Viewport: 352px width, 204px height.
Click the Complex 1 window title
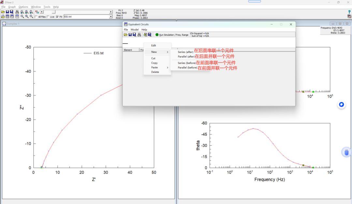pos(13,23)
